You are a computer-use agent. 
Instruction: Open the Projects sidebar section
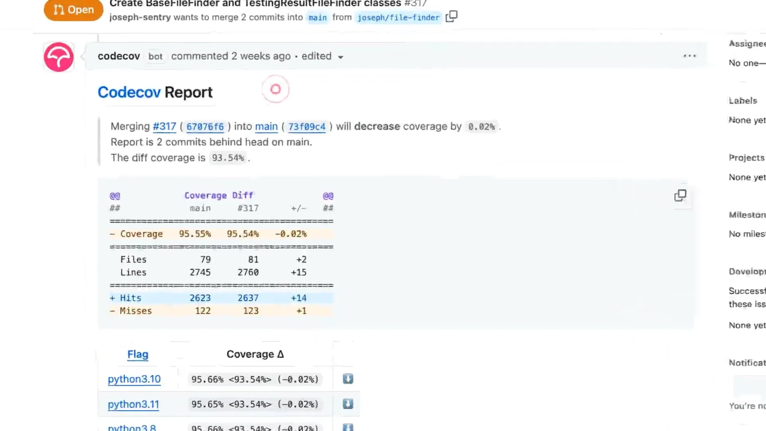click(x=746, y=158)
